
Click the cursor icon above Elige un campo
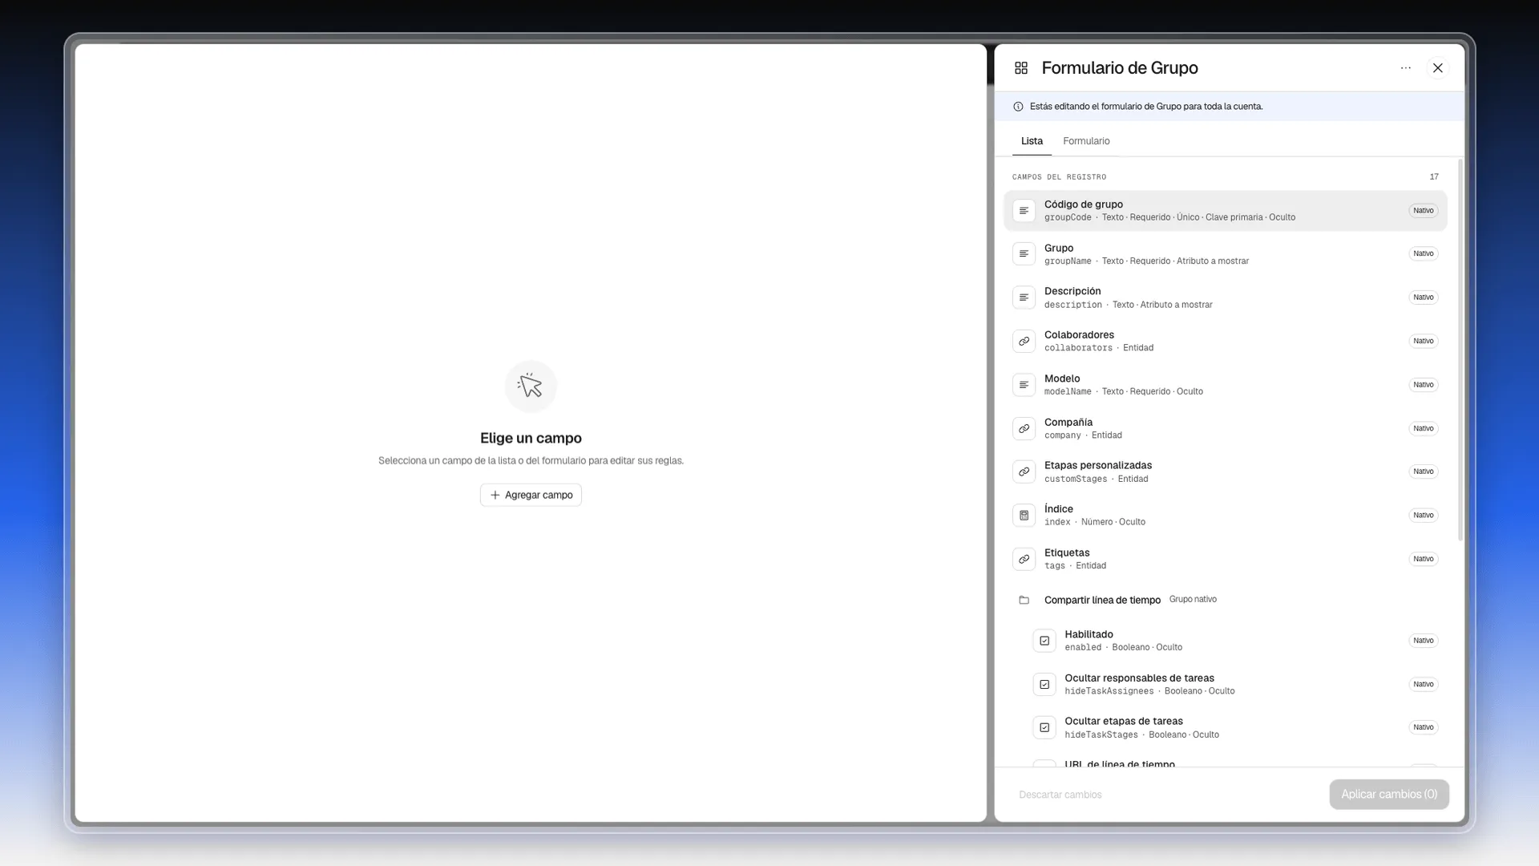click(531, 386)
